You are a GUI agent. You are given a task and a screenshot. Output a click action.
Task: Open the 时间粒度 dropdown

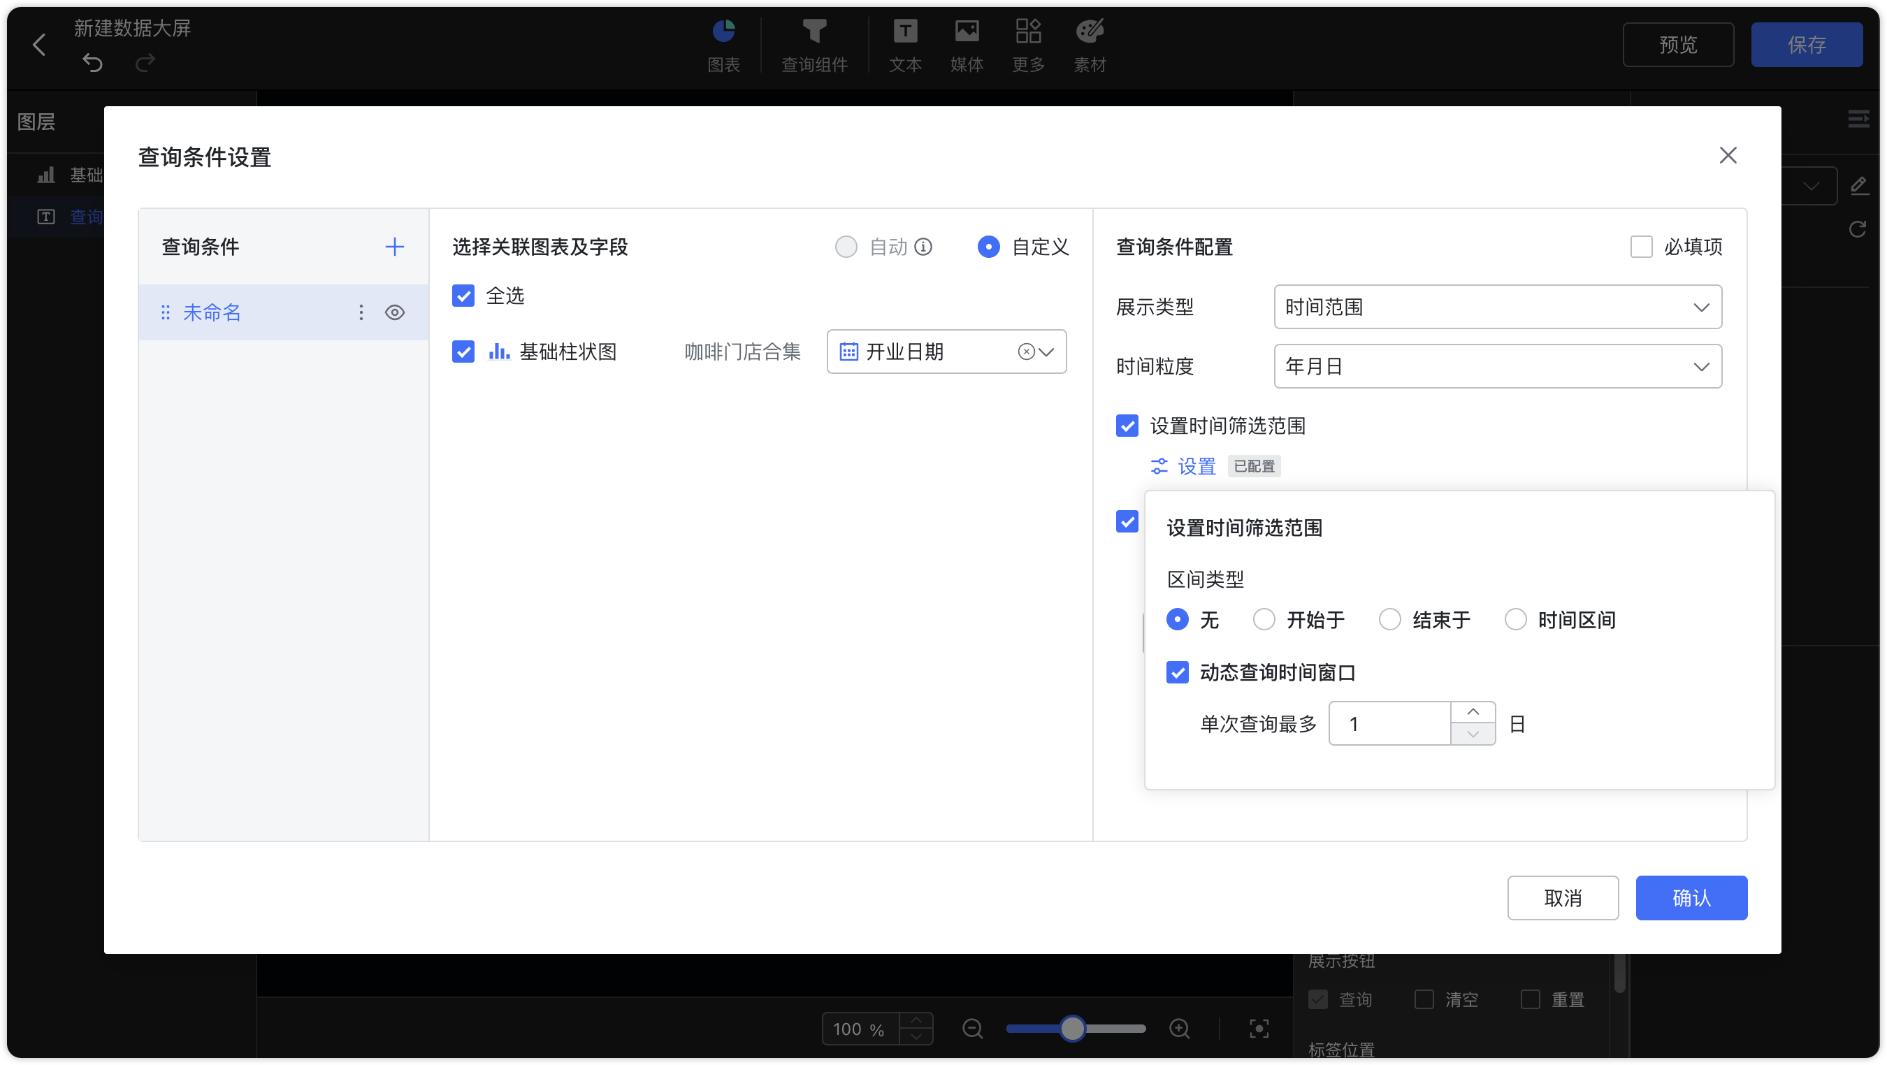(x=1498, y=366)
